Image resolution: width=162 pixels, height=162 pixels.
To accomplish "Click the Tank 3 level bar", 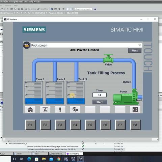I will tap(76, 92).
